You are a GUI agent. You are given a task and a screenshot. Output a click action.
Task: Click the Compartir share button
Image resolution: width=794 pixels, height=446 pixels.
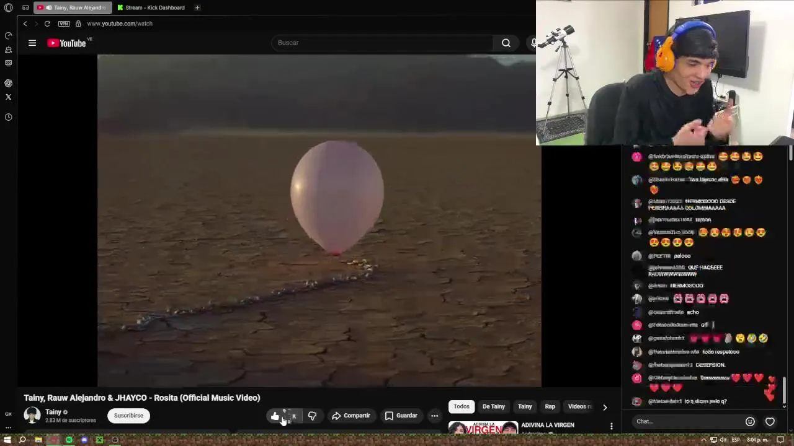pos(351,416)
